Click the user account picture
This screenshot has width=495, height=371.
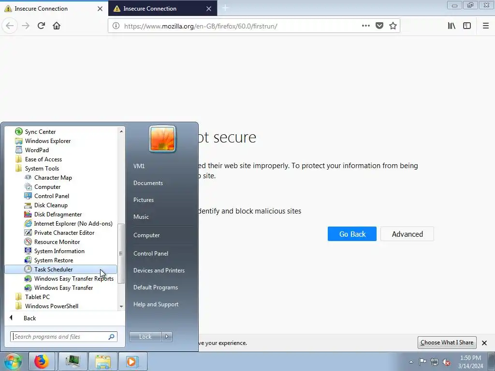click(162, 139)
